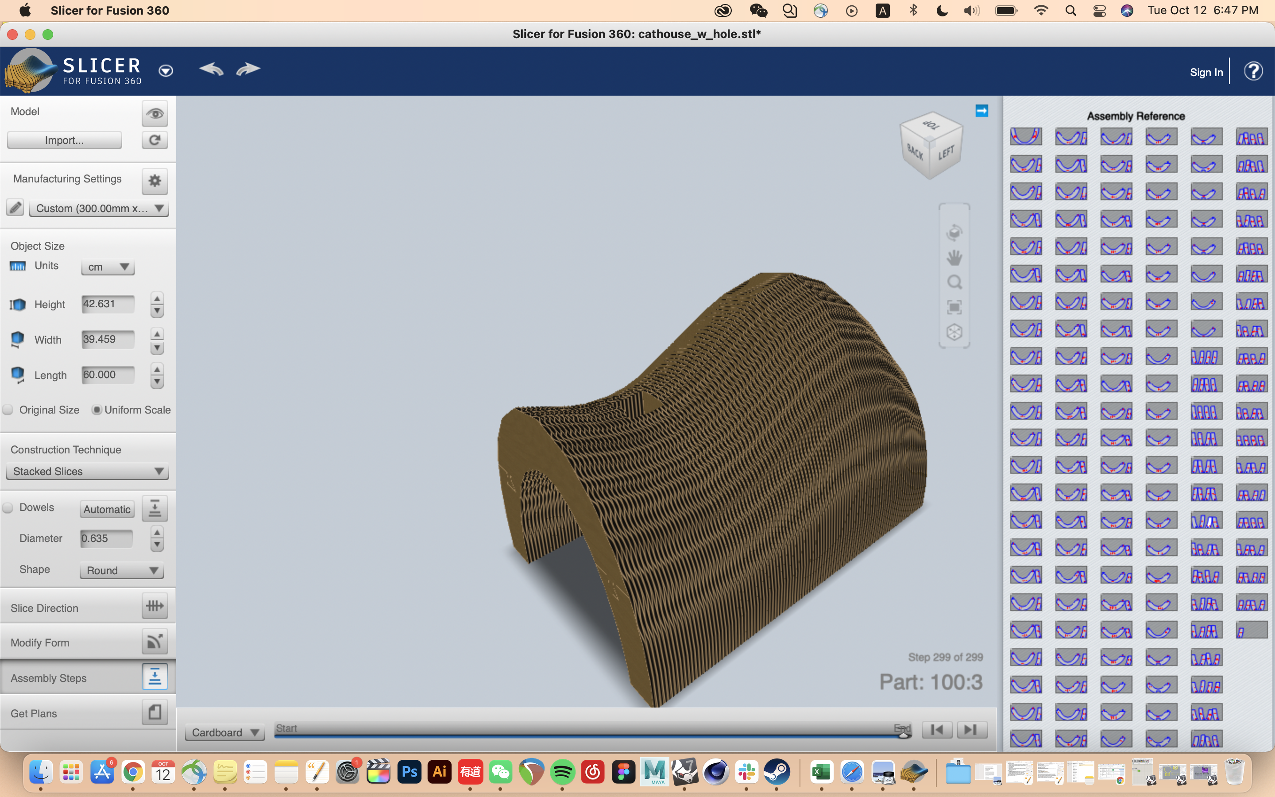Open the Units cm dropdown
Image resolution: width=1275 pixels, height=797 pixels.
coord(105,266)
